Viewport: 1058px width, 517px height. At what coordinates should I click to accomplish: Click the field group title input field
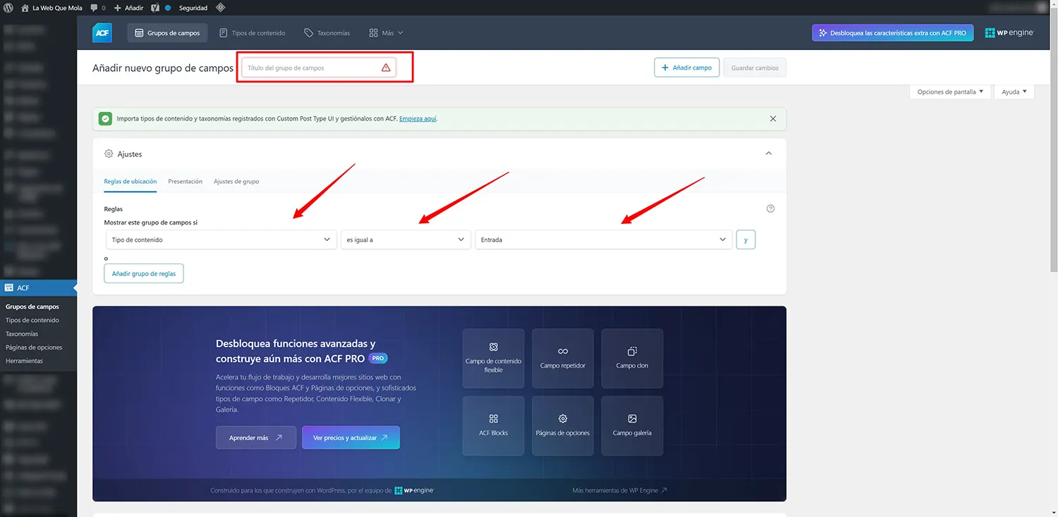[310, 68]
